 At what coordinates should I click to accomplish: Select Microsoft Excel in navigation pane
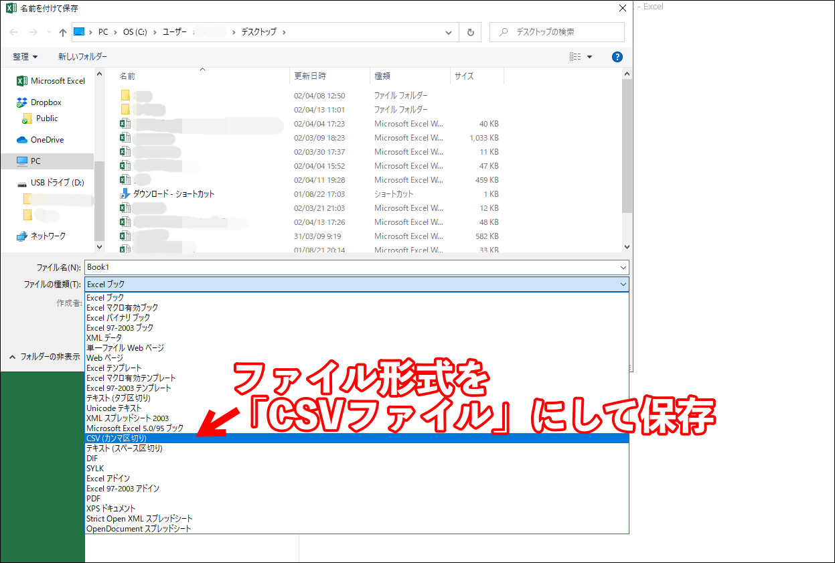pyautogui.click(x=51, y=81)
